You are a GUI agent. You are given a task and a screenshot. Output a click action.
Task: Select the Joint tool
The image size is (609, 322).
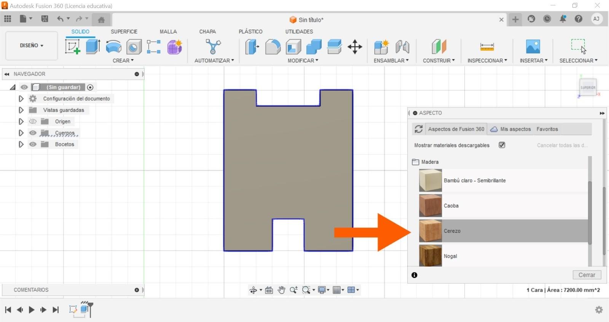pyautogui.click(x=402, y=47)
